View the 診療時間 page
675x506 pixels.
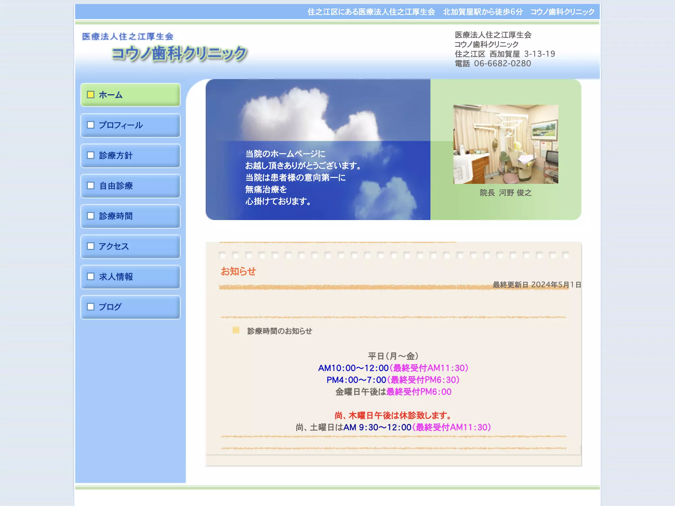pyautogui.click(x=131, y=216)
